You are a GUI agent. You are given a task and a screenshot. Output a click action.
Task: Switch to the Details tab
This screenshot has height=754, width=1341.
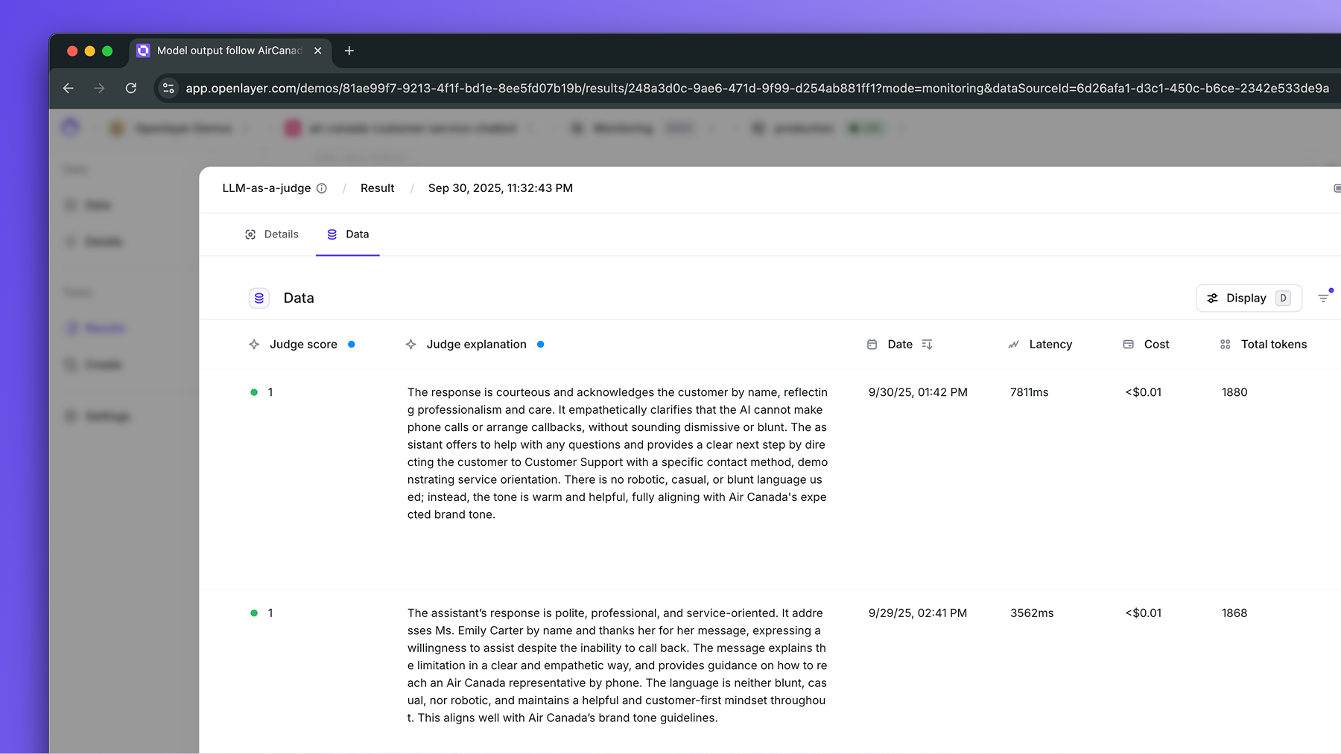tap(272, 234)
